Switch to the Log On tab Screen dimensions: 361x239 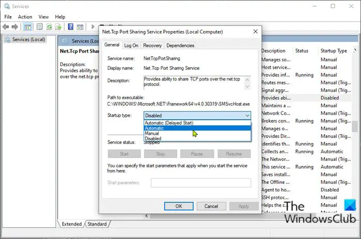(131, 45)
